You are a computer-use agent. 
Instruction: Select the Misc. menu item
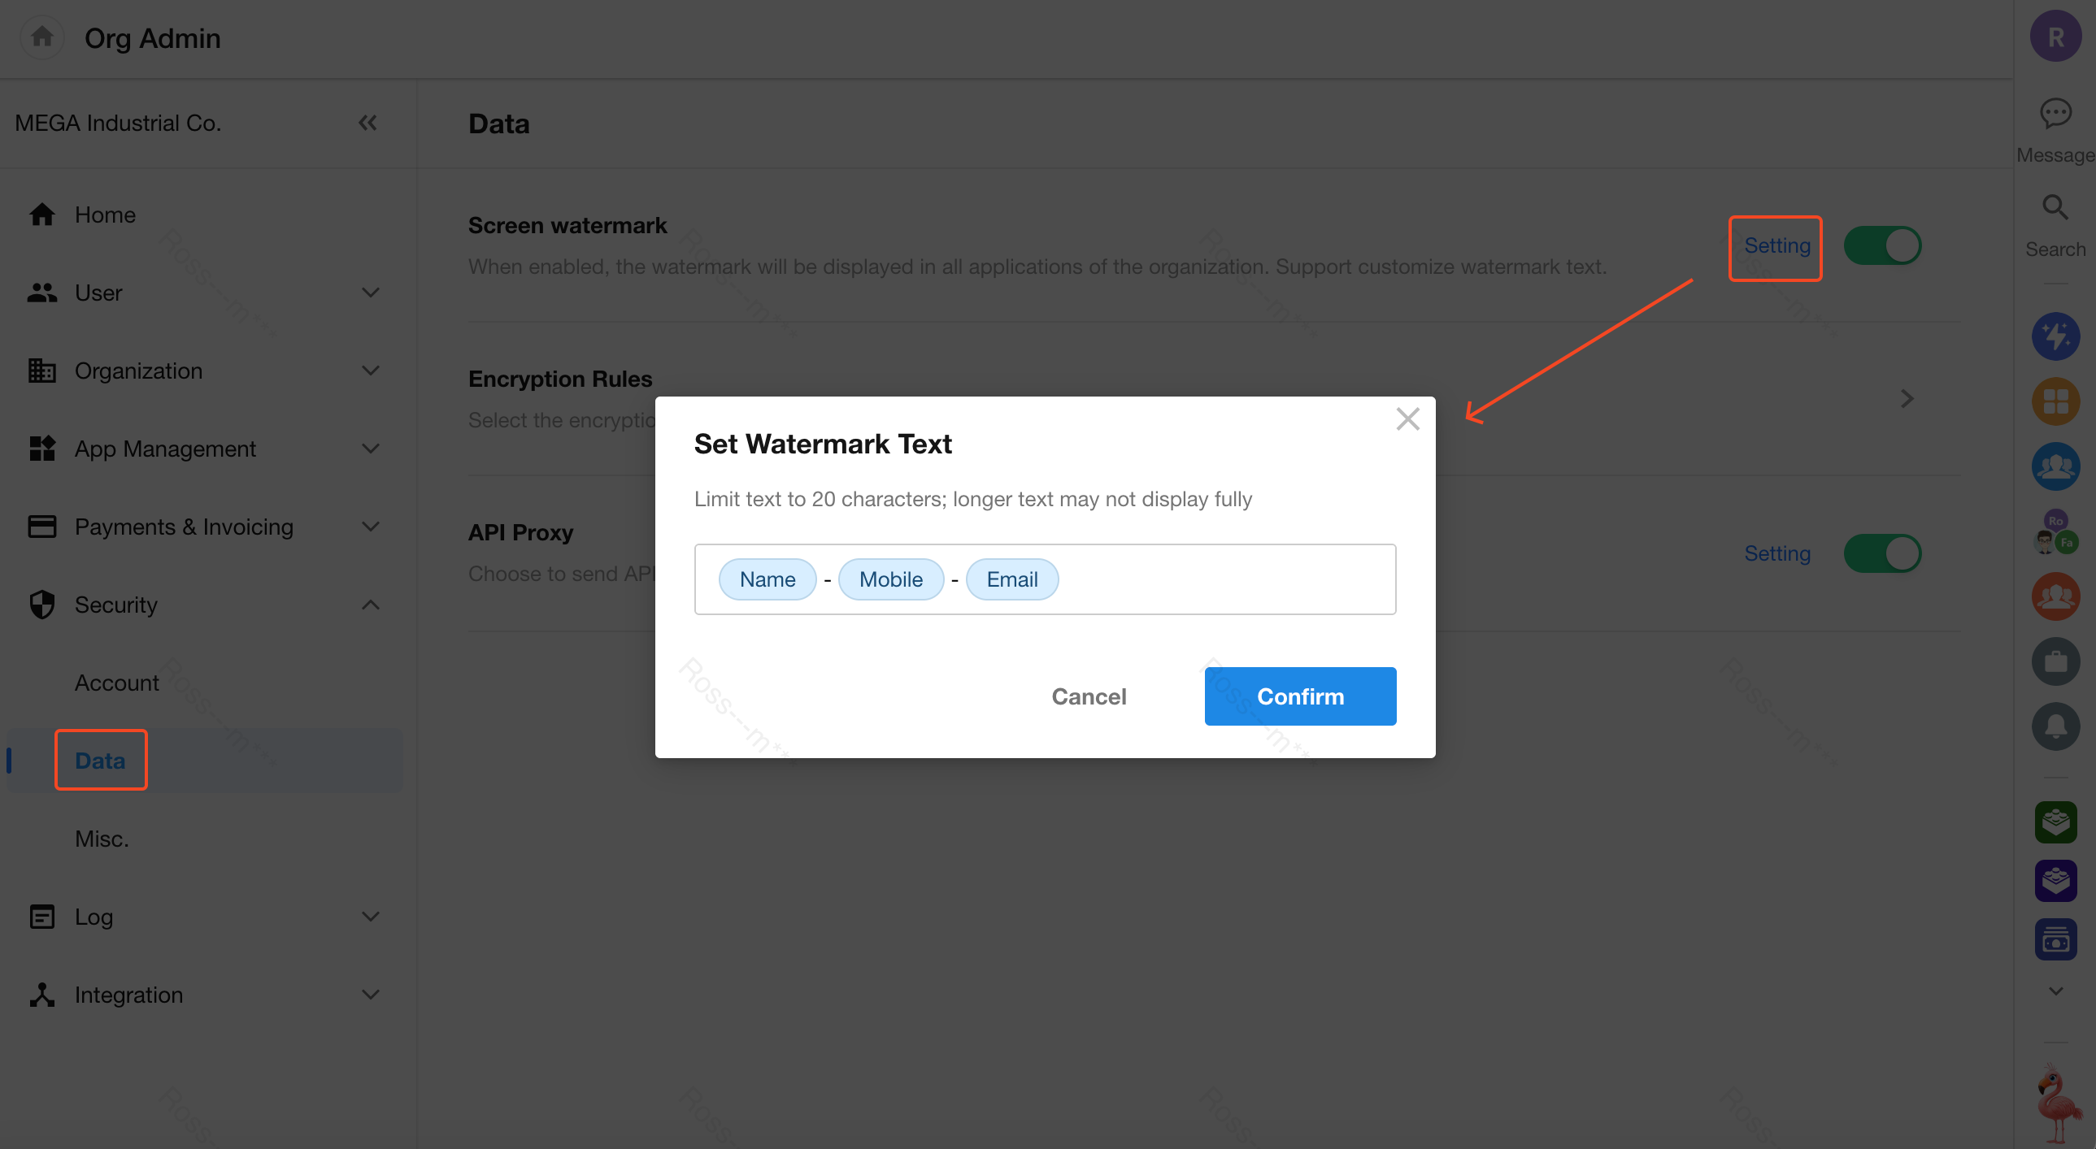(x=102, y=839)
